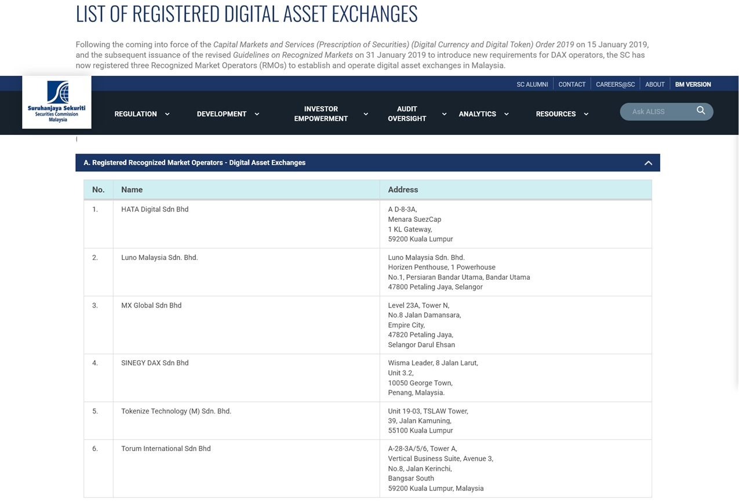Open the SC Alumni link
The image size is (739, 502).
532,85
